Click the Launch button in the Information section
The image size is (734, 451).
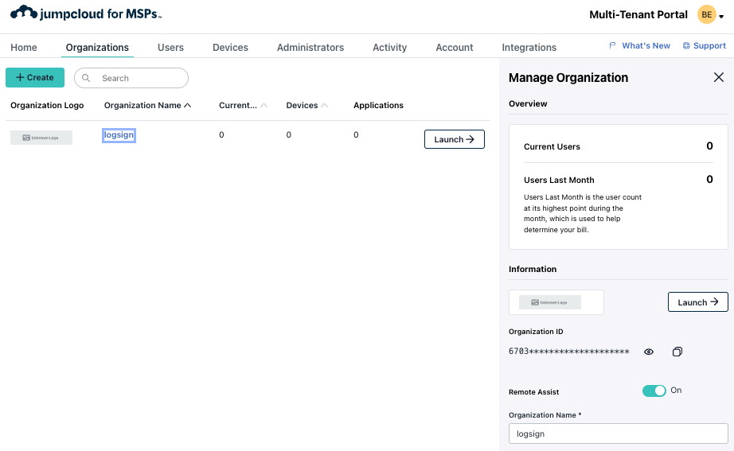(x=698, y=302)
